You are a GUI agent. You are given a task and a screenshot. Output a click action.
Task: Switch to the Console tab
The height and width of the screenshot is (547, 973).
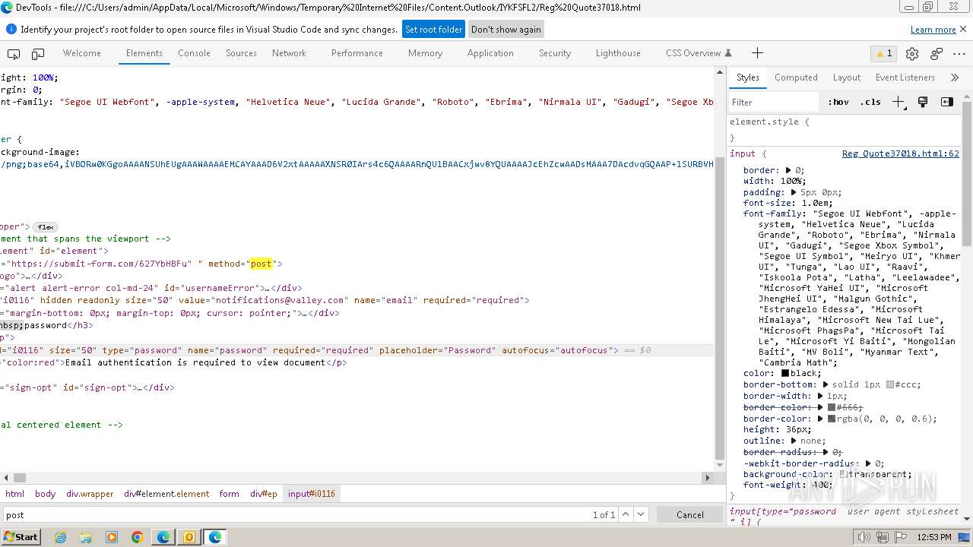(194, 53)
